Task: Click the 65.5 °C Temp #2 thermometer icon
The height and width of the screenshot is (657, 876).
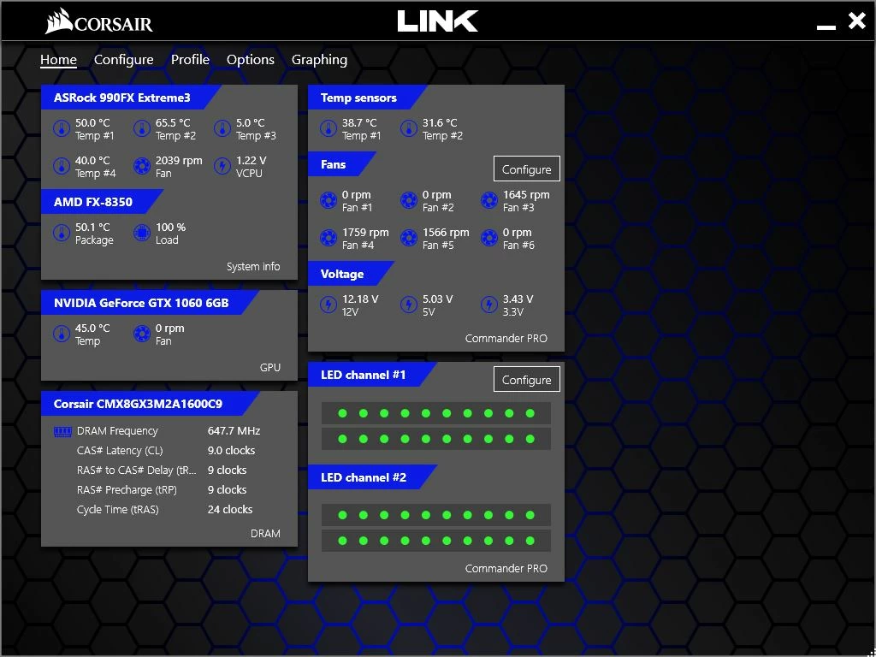Action: (142, 129)
